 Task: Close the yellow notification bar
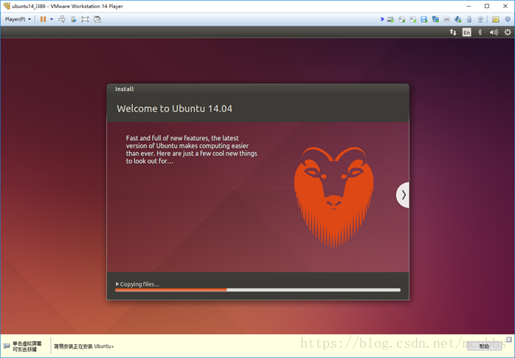[509, 340]
